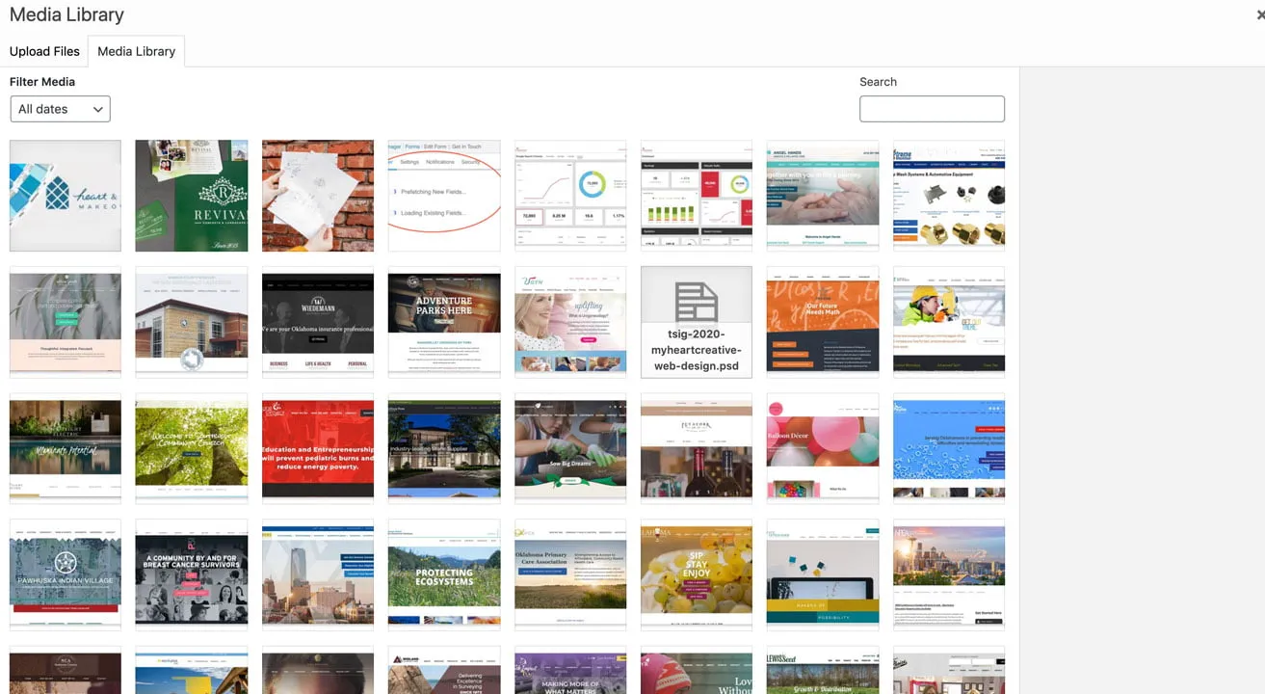Select the tsig-2020-myheartcreative-web-design.psd file

[x=697, y=322]
